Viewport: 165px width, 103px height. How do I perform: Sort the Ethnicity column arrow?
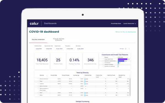(47, 75)
